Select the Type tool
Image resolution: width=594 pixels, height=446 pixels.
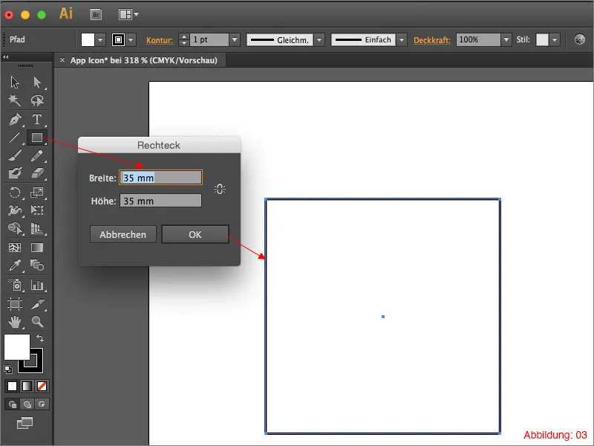tap(37, 120)
